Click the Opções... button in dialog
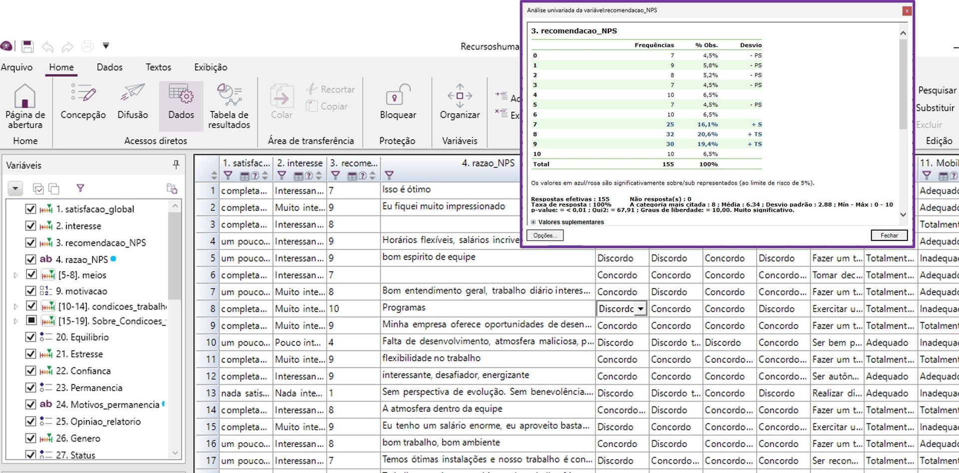 tap(545, 236)
